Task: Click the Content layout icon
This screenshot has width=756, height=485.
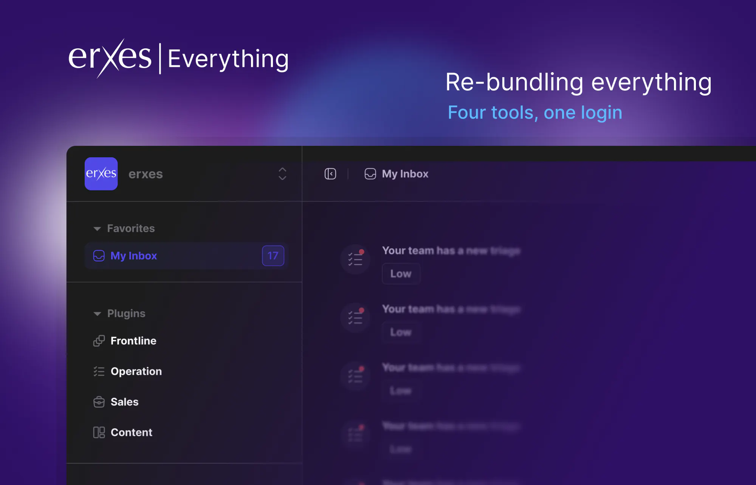Action: click(x=99, y=432)
